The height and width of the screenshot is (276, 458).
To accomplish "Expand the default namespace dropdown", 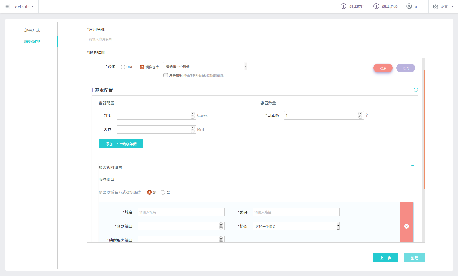I will (24, 7).
